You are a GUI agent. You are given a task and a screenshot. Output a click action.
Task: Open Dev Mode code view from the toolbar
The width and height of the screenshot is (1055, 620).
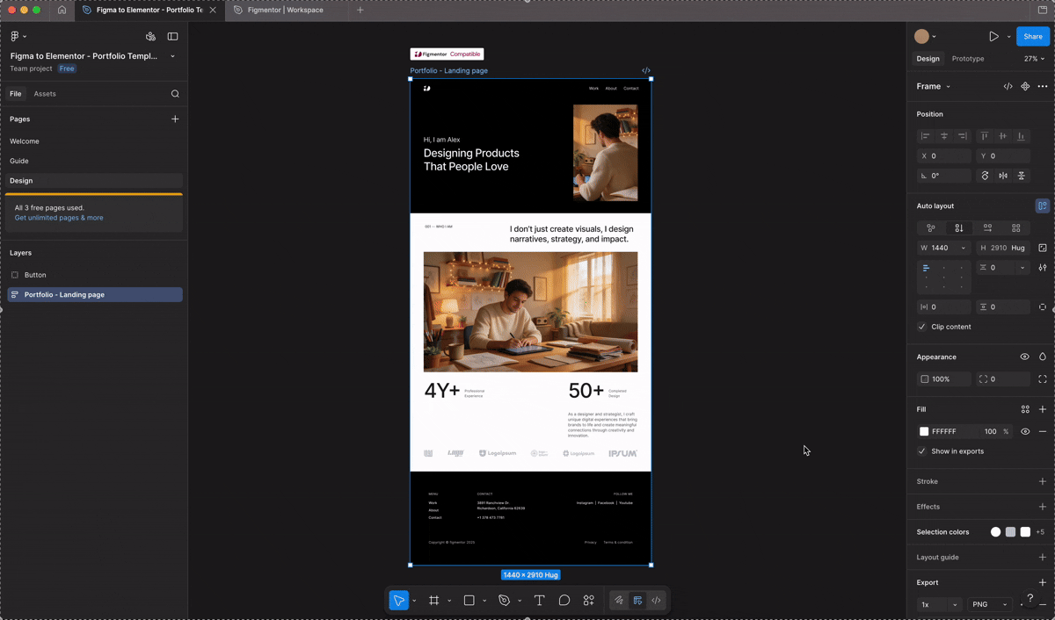click(x=656, y=600)
